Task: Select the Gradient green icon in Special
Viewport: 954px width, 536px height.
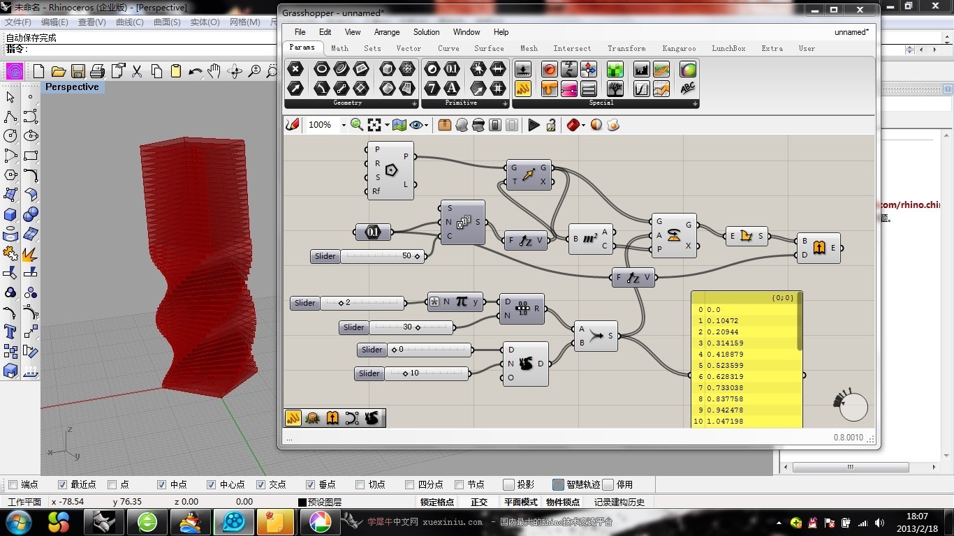Action: point(615,69)
